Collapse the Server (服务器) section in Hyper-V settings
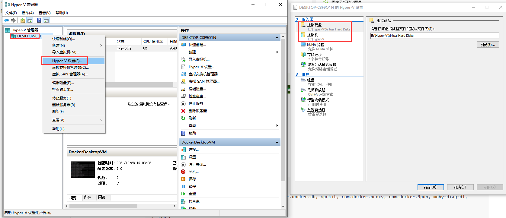The image size is (506, 218). (x=297, y=19)
